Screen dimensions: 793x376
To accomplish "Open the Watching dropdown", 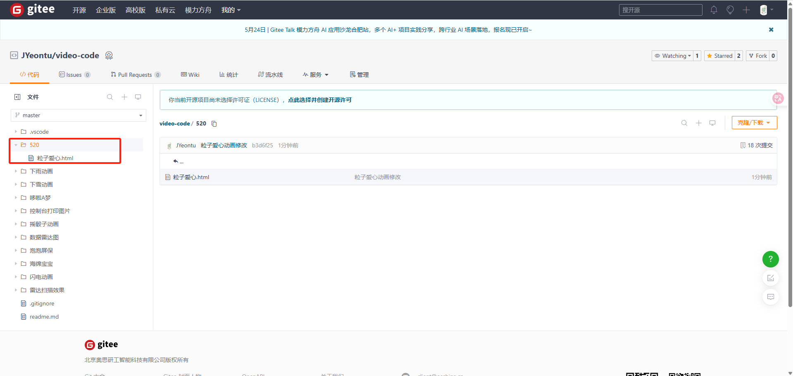I will click(x=672, y=56).
